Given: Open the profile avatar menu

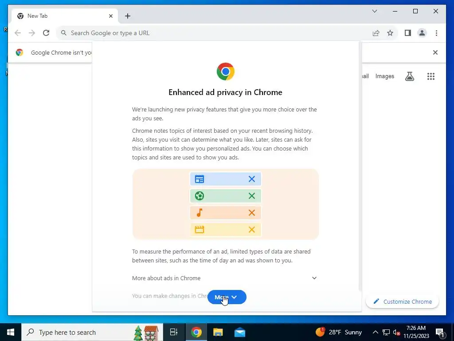Looking at the screenshot, I should [422, 33].
